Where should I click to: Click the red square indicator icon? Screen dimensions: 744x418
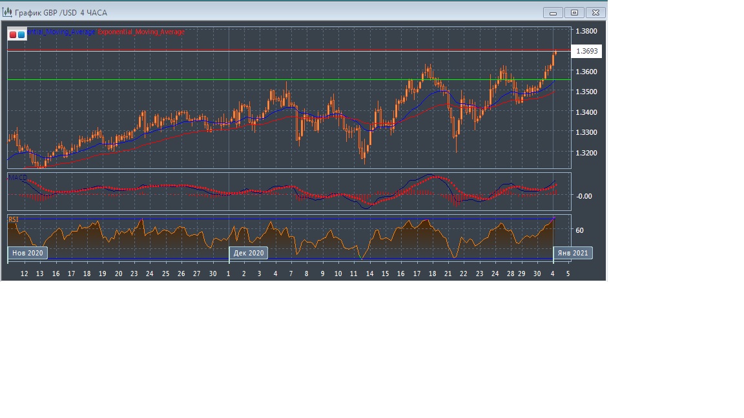tap(13, 34)
